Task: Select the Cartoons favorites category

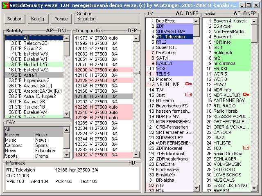Action: pyautogui.click(x=14, y=145)
